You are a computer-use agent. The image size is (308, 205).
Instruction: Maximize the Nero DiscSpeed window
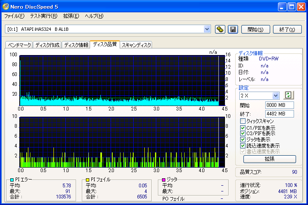pyautogui.click(x=292, y=7)
